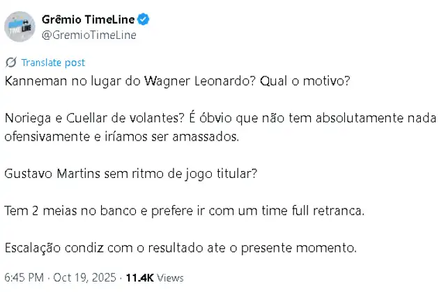This screenshot has width=446, height=292.
Task: Click the translate icon beside Translate post
Action: 10,63
